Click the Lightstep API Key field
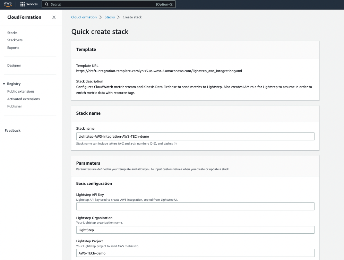 (195, 206)
